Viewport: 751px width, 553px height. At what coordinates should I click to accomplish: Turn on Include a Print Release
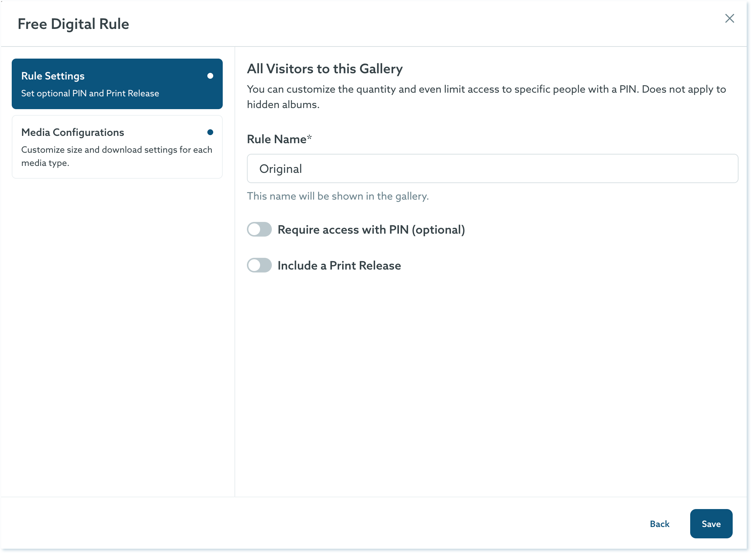point(259,266)
